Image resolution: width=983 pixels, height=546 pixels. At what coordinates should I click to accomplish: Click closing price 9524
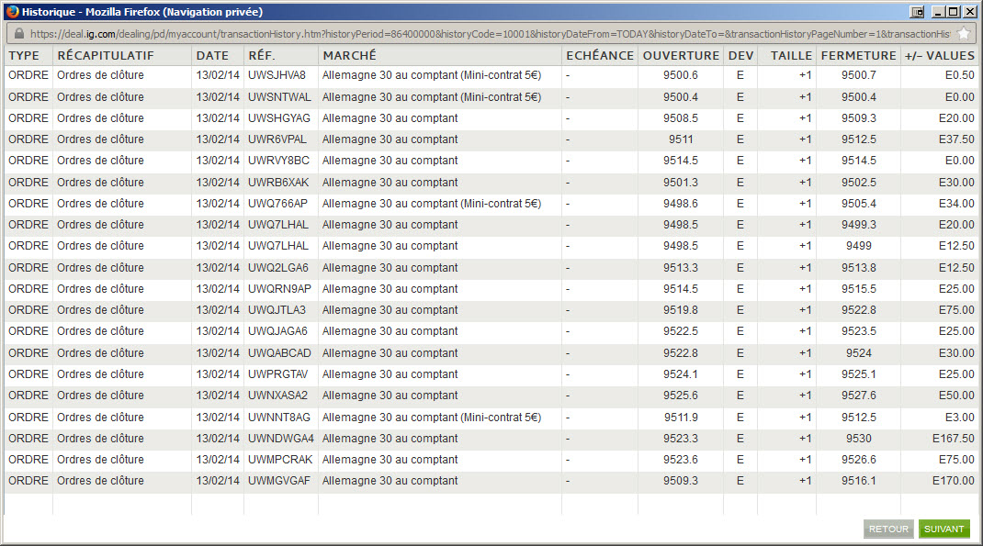click(x=858, y=353)
